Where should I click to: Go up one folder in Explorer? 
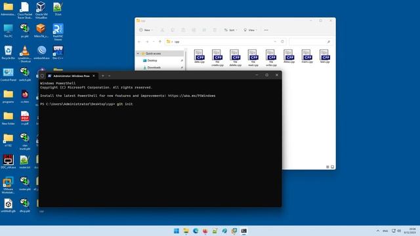pyautogui.click(x=160, y=42)
